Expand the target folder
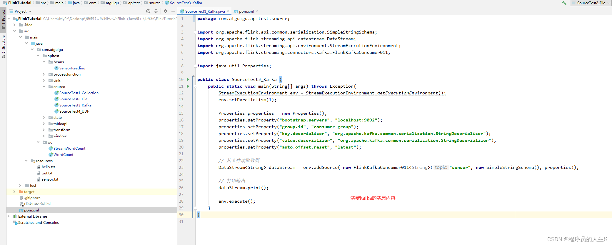 14,192
